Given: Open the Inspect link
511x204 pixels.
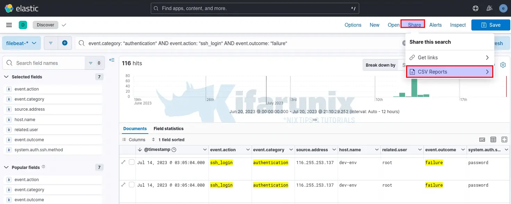Looking at the screenshot, I should [458, 25].
